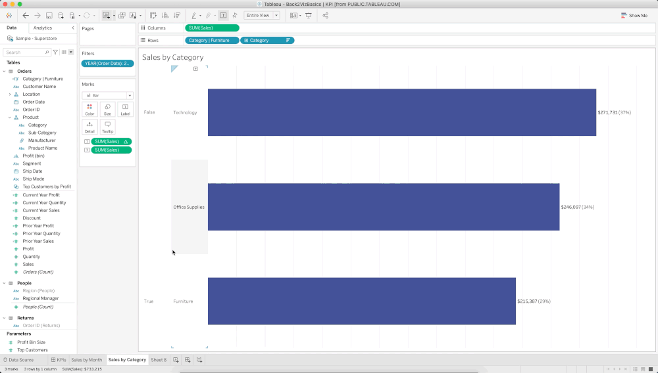Click the Clear sheet icon
This screenshot has width=658, height=373.
coord(133,16)
